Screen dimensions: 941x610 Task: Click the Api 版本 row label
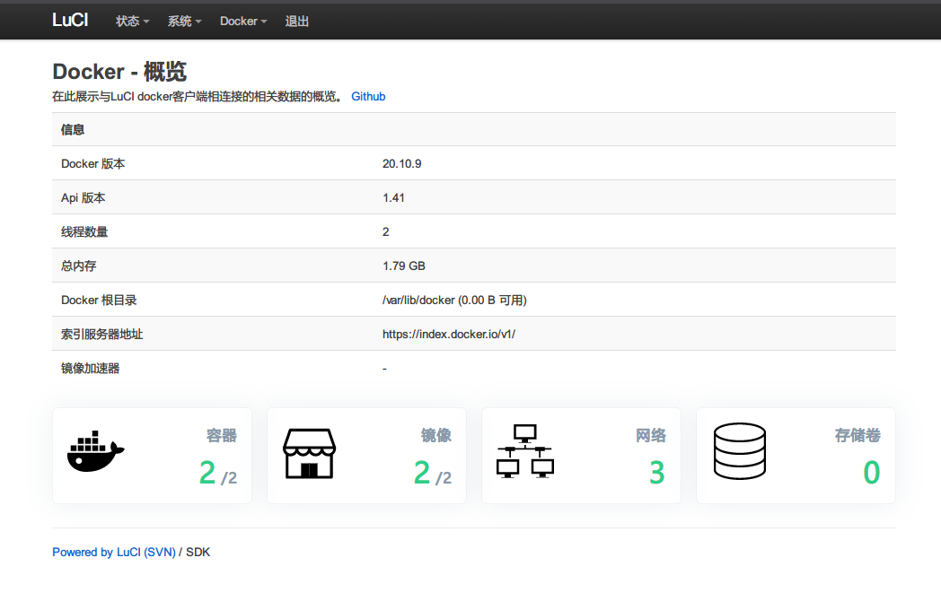click(x=83, y=198)
